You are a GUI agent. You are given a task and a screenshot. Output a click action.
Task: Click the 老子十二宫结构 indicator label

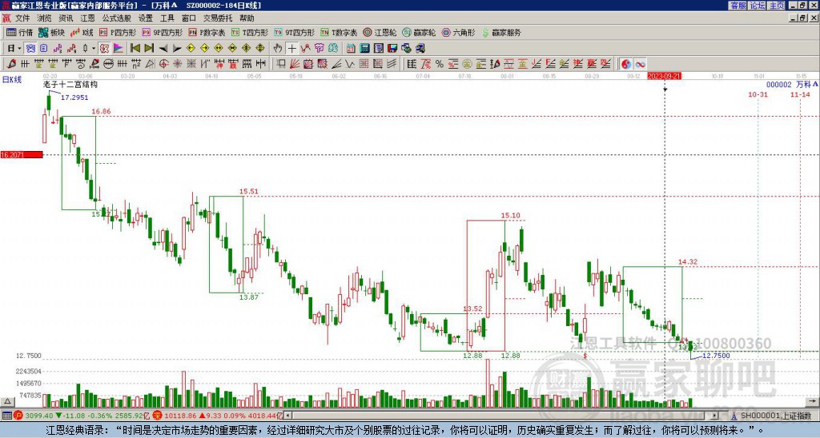pos(70,84)
